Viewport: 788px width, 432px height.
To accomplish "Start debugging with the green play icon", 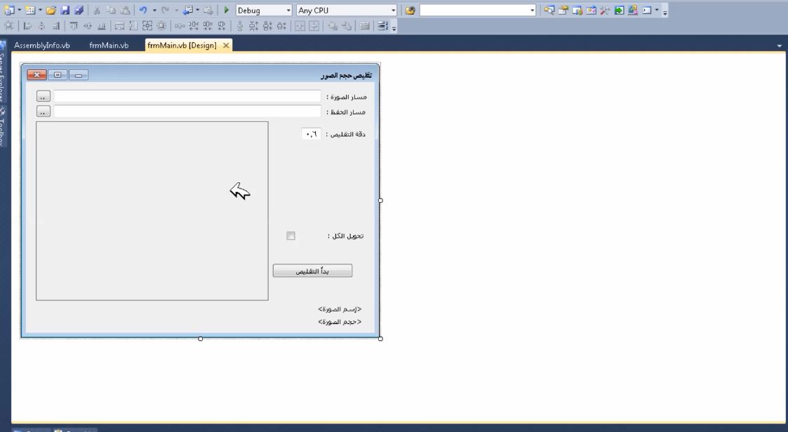I will [227, 11].
